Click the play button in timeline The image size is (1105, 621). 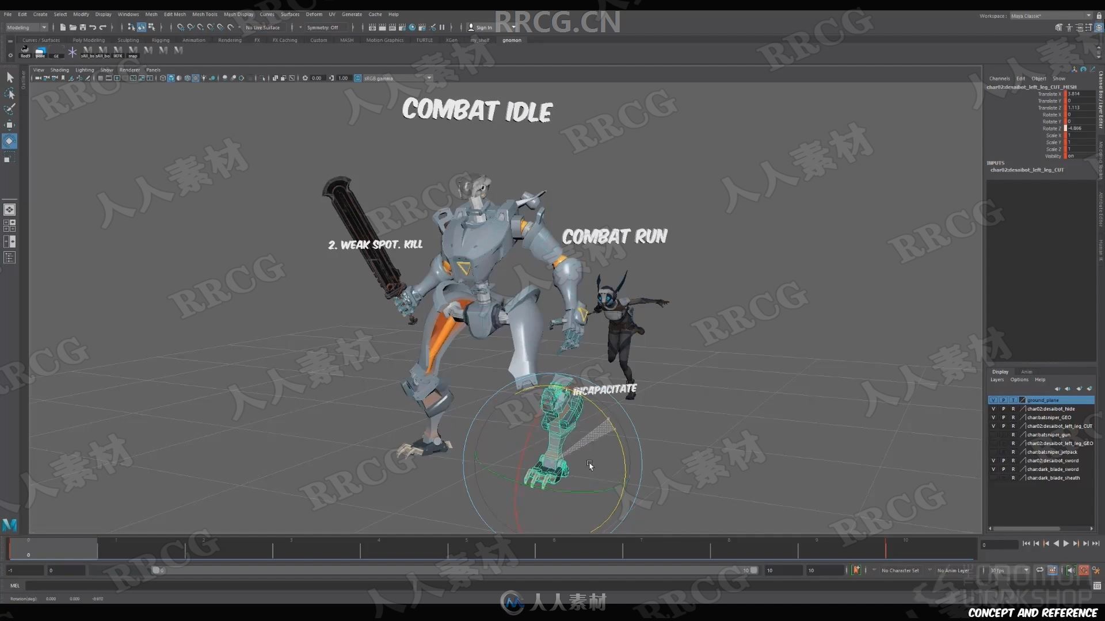tap(1065, 543)
